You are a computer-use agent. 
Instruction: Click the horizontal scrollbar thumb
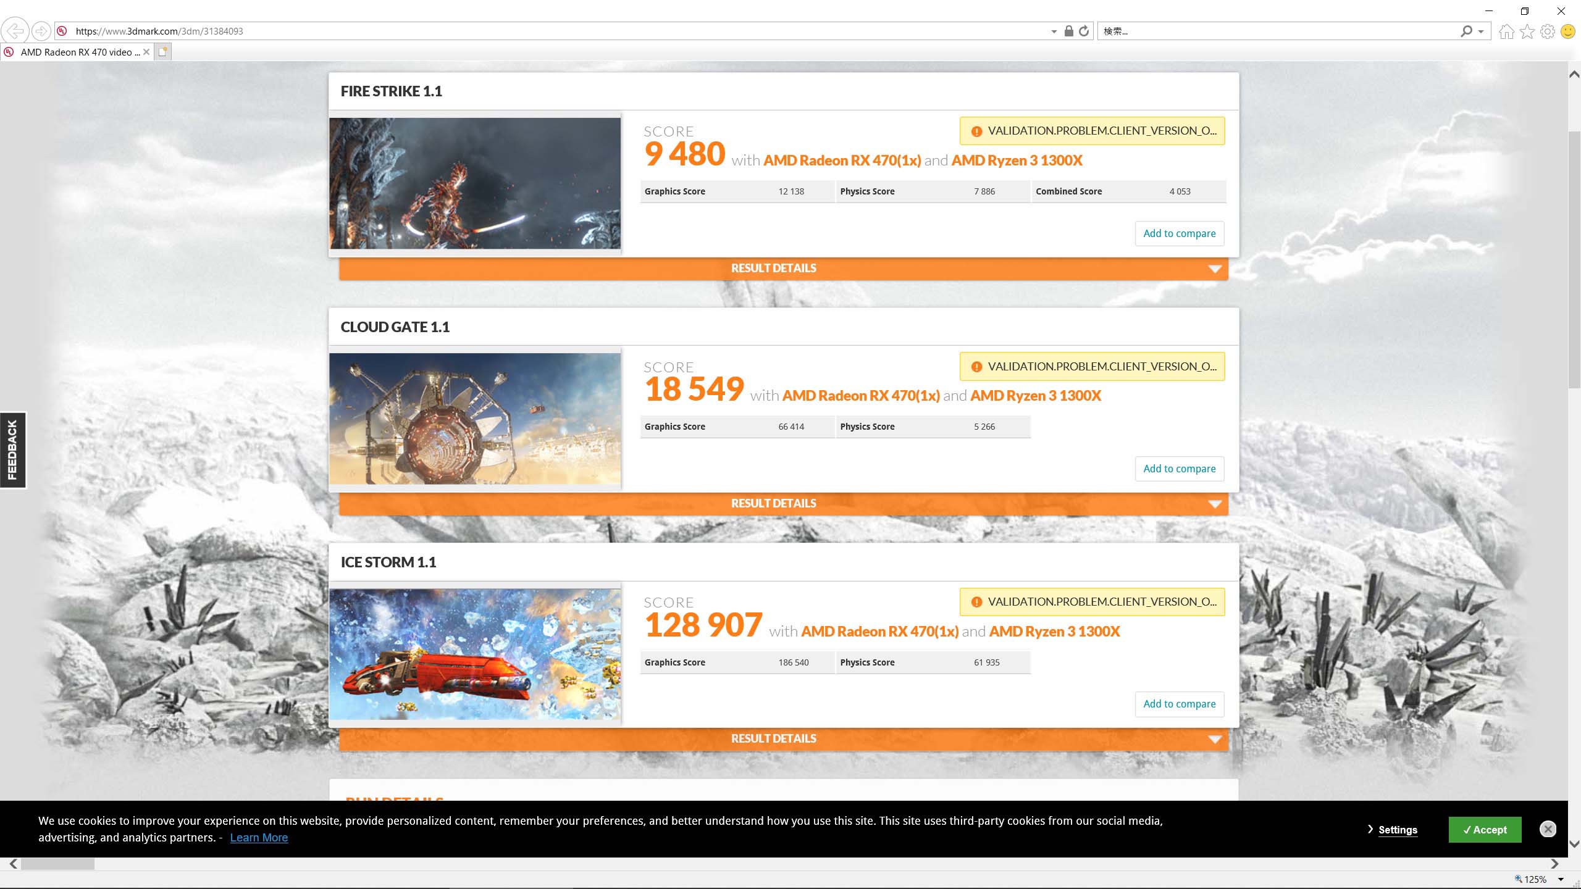(x=57, y=864)
